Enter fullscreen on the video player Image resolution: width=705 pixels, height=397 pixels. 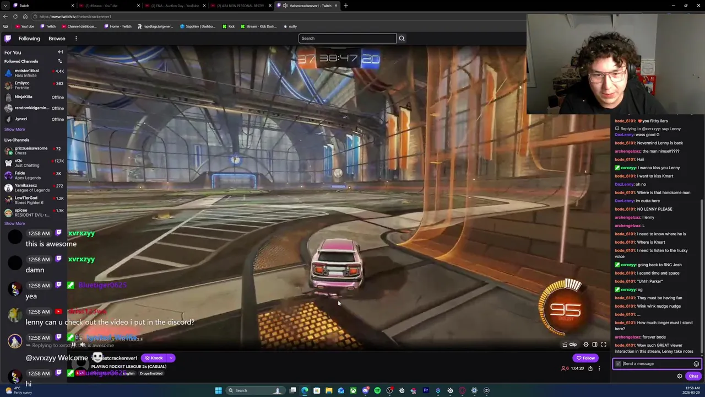pyautogui.click(x=604, y=345)
